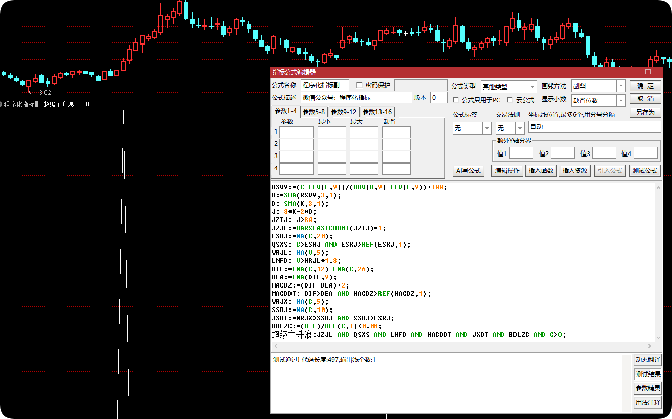Close the formula editor dialog
The height and width of the screenshot is (419, 672).
coord(658,72)
